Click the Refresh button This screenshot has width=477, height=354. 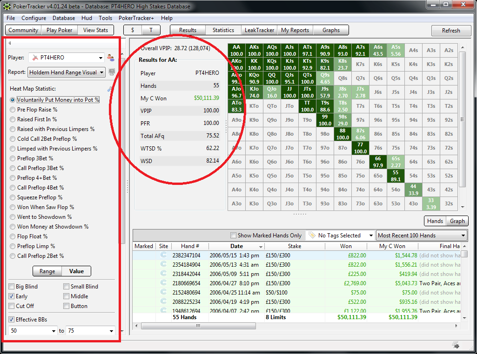click(x=450, y=30)
